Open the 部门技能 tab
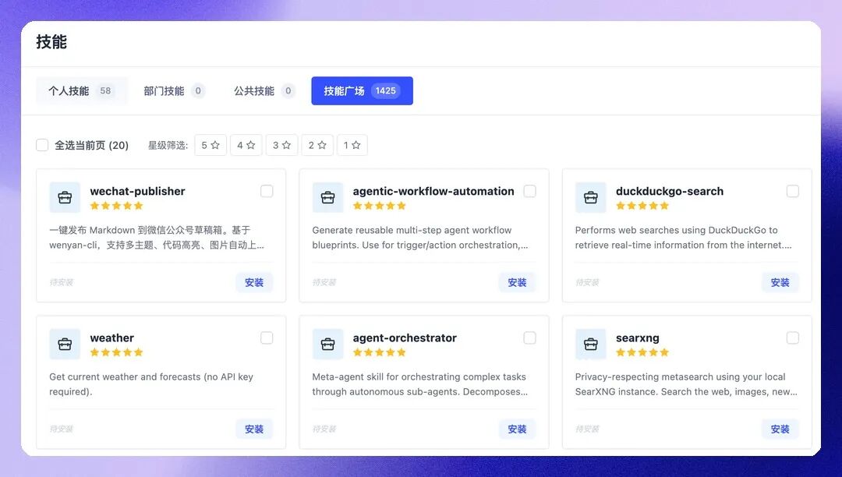The image size is (842, 477). coord(174,90)
